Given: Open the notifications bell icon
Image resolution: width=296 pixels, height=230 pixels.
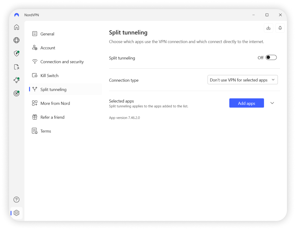Looking at the screenshot, I should [x=280, y=28].
